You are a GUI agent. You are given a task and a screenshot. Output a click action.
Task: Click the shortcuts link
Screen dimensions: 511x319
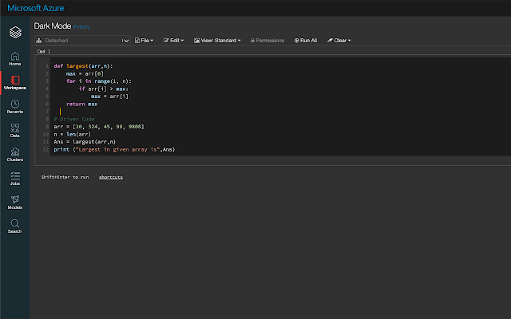(111, 177)
